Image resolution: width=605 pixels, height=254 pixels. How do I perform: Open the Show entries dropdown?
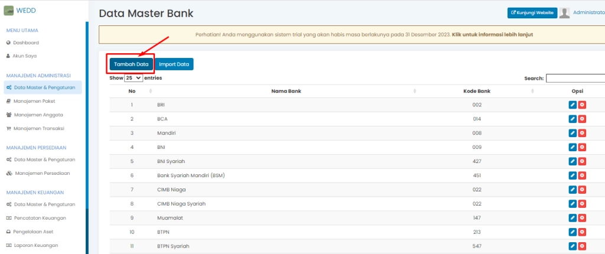(x=134, y=78)
